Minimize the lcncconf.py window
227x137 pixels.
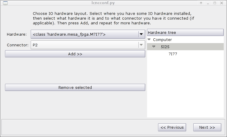pyautogui.click(x=208, y=3)
